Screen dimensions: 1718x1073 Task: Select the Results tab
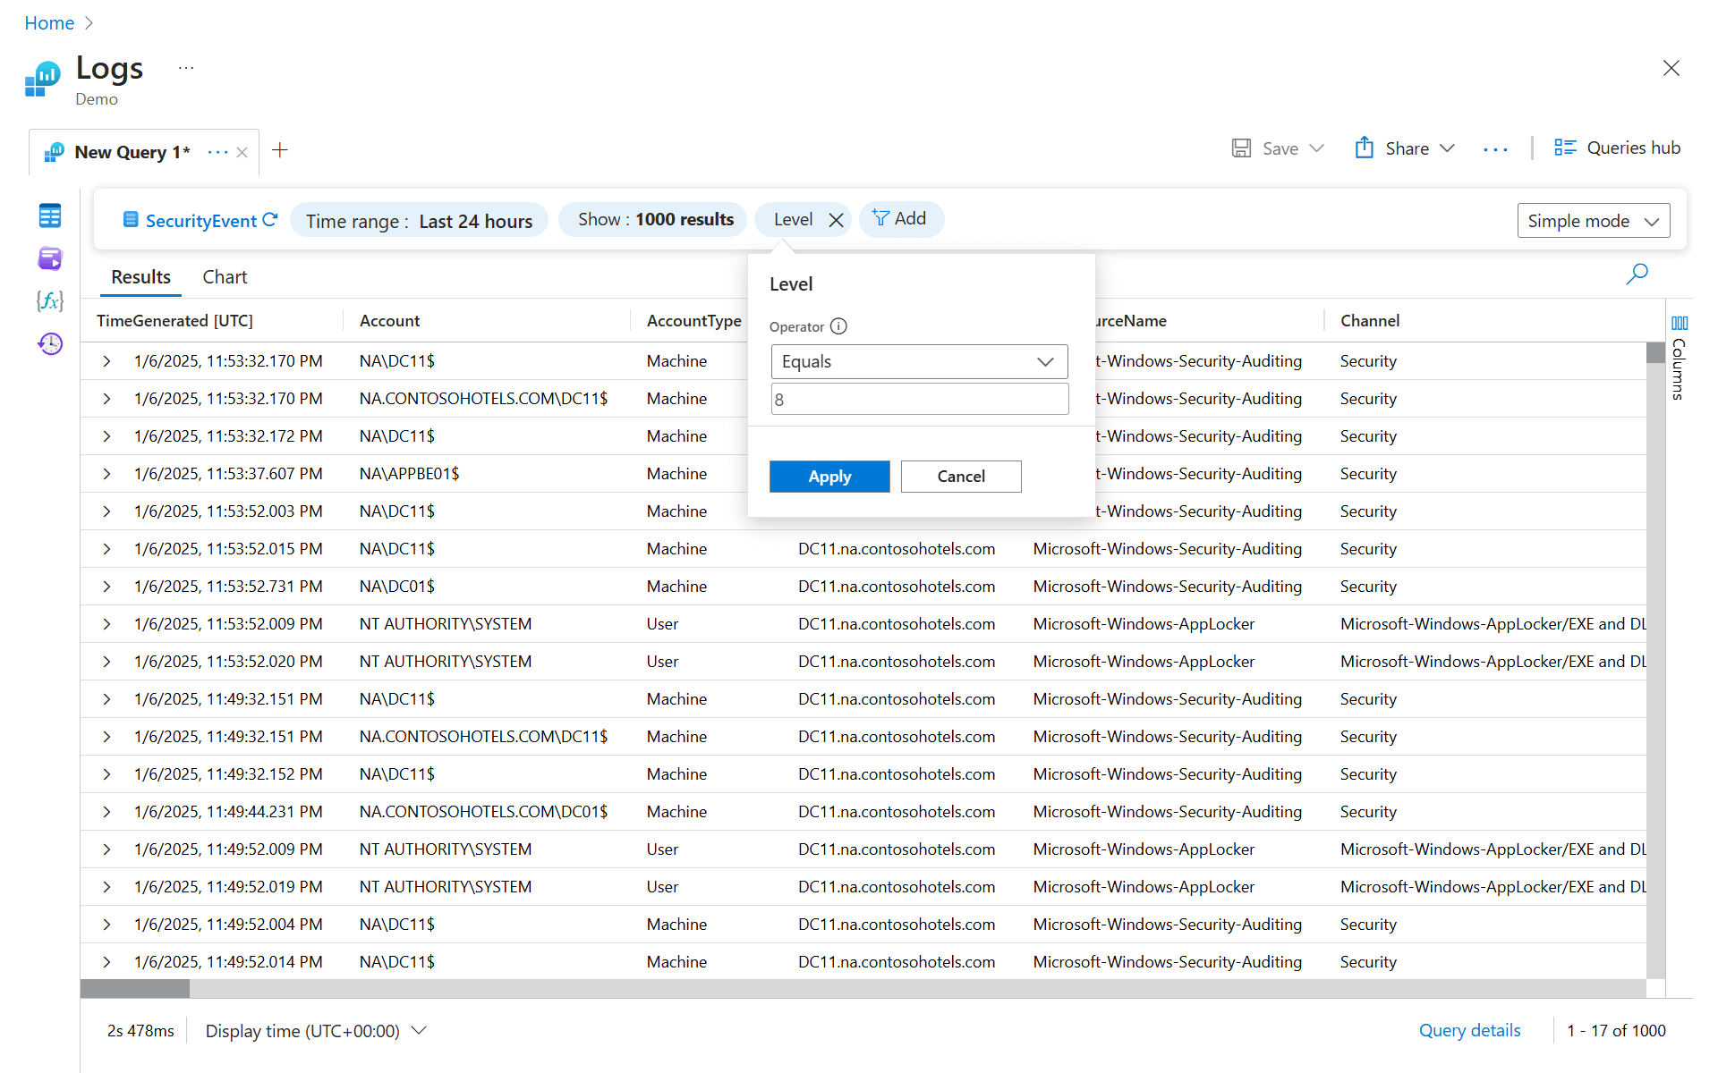pos(140,277)
